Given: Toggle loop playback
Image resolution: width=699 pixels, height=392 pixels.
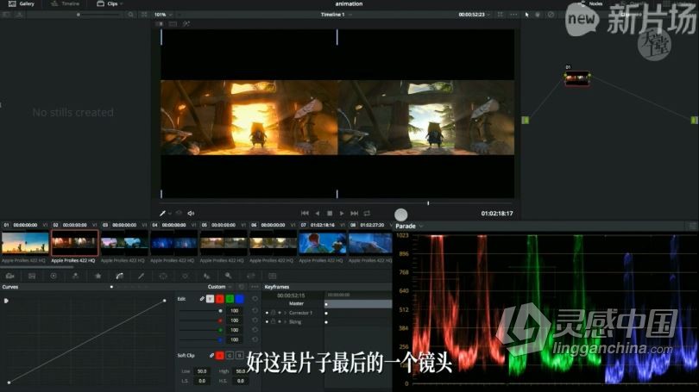Looking at the screenshot, I should (367, 214).
